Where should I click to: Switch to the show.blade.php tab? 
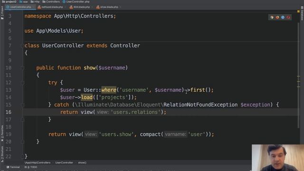click(109, 7)
